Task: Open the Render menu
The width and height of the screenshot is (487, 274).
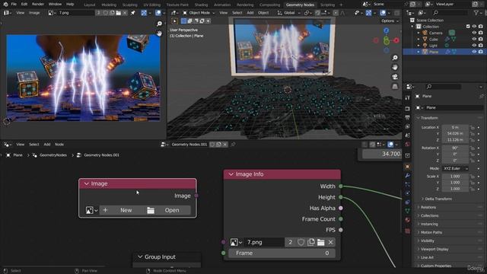Action: [38, 5]
